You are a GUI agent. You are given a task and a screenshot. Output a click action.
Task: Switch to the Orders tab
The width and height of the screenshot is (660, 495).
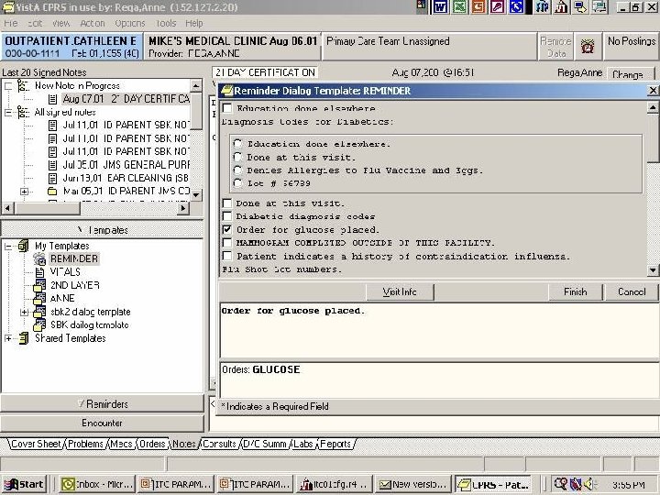click(152, 444)
